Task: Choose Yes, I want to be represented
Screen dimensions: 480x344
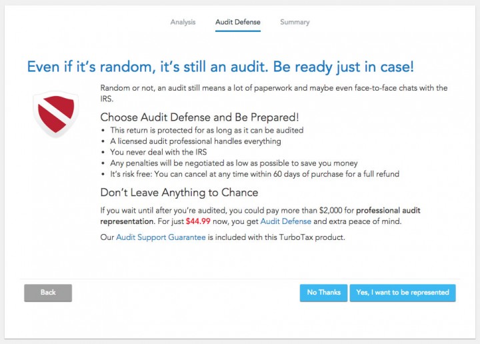Action: (x=403, y=293)
